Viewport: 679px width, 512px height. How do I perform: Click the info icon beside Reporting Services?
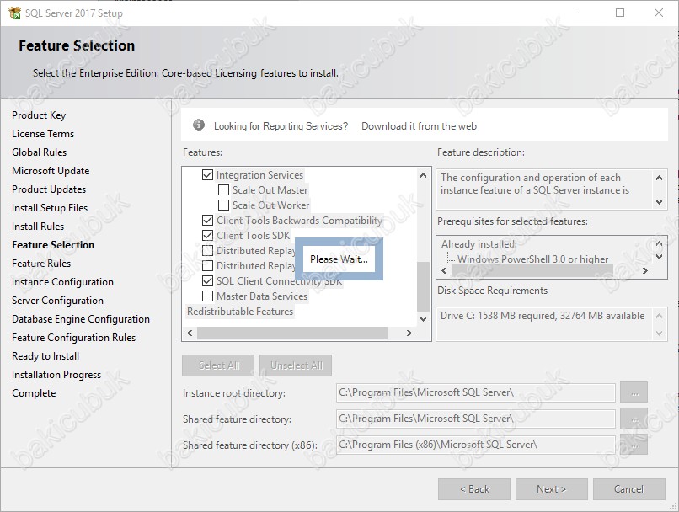pos(199,125)
